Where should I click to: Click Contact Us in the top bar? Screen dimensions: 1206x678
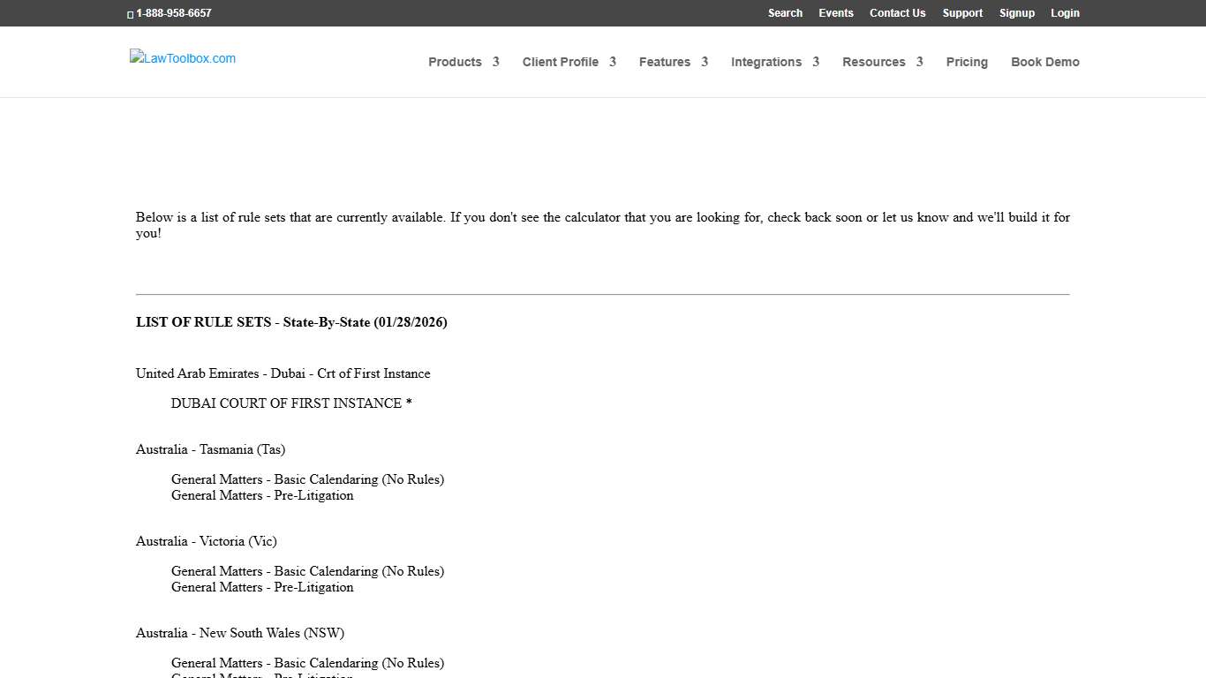[x=897, y=13]
